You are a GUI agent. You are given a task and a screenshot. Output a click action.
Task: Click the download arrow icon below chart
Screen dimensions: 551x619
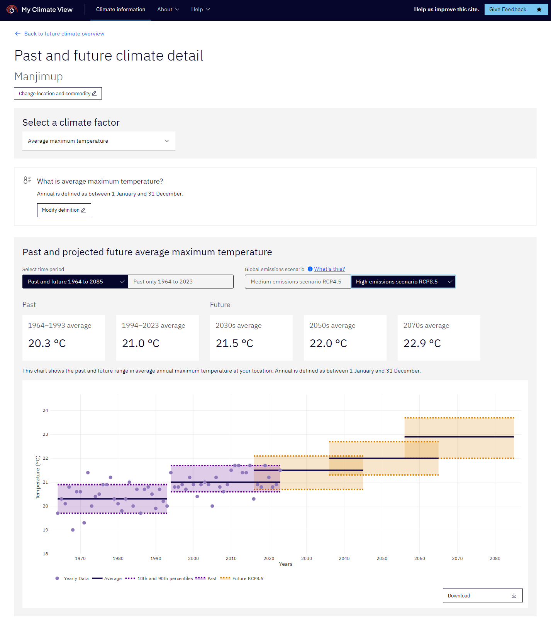(514, 595)
